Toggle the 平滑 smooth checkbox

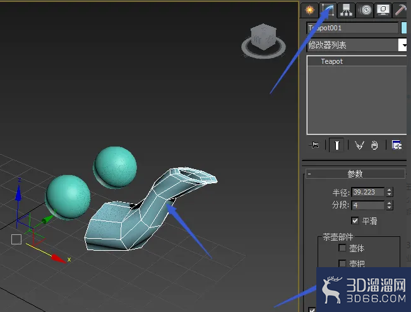(355, 221)
